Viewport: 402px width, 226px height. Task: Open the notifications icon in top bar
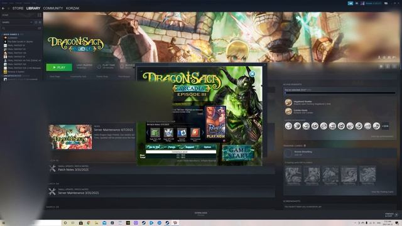click(357, 3)
